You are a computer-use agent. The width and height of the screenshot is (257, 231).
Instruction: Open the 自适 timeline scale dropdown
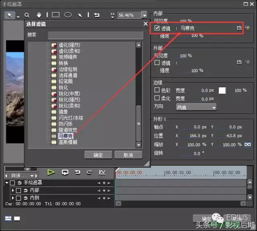(x=32, y=176)
